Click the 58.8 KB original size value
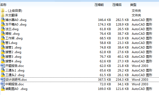The height and width of the screenshot is (95, 159). pos(105,43)
